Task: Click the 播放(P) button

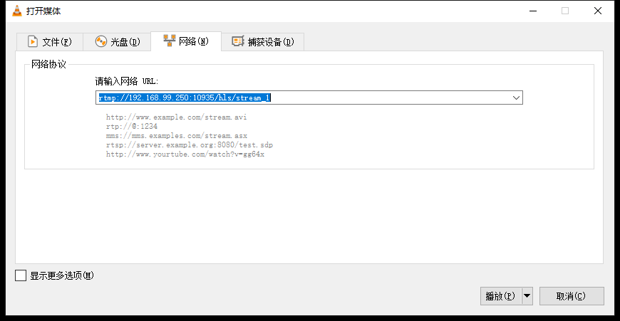Action: (x=500, y=296)
